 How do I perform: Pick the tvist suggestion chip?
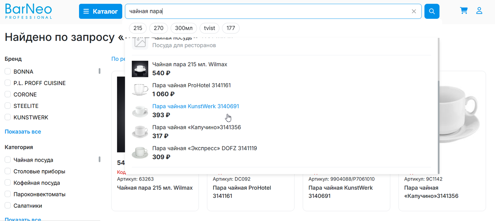pos(209,28)
